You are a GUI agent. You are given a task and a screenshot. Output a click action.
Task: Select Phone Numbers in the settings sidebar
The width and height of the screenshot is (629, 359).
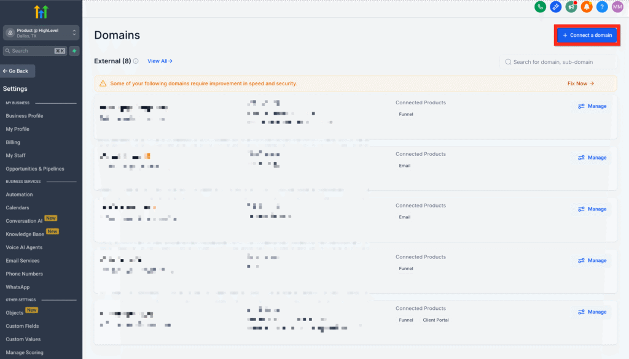(25, 274)
